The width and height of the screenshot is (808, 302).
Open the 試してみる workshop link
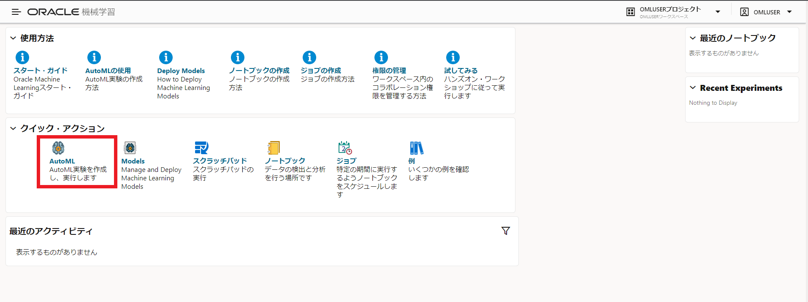461,71
